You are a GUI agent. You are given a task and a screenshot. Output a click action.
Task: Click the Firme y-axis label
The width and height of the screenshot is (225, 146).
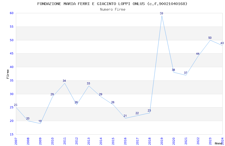(x=8, y=74)
